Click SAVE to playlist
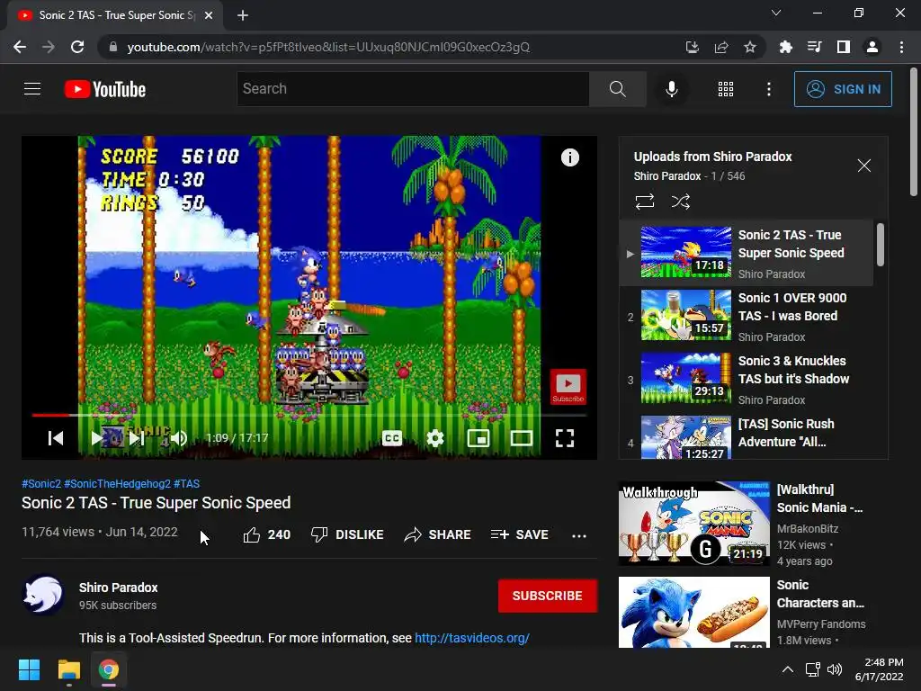921x691 pixels. click(x=519, y=534)
